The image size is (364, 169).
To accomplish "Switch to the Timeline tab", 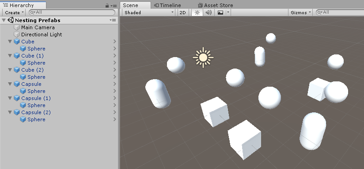I will (x=167, y=5).
